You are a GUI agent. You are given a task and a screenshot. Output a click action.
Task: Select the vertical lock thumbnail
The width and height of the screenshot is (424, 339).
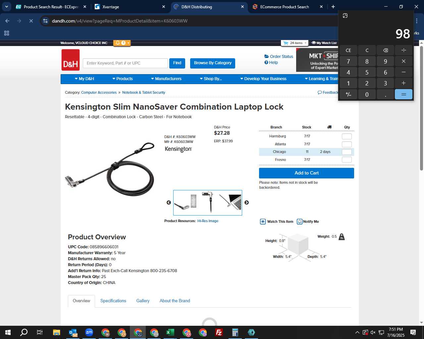[x=208, y=202]
